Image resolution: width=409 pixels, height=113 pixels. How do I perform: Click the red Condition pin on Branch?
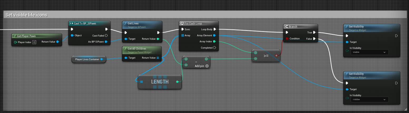pyautogui.click(x=287, y=39)
